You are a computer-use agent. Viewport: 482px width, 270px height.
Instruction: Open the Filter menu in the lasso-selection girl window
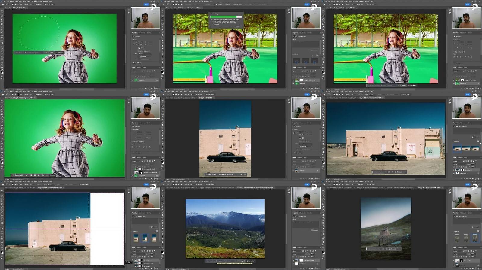29,1
